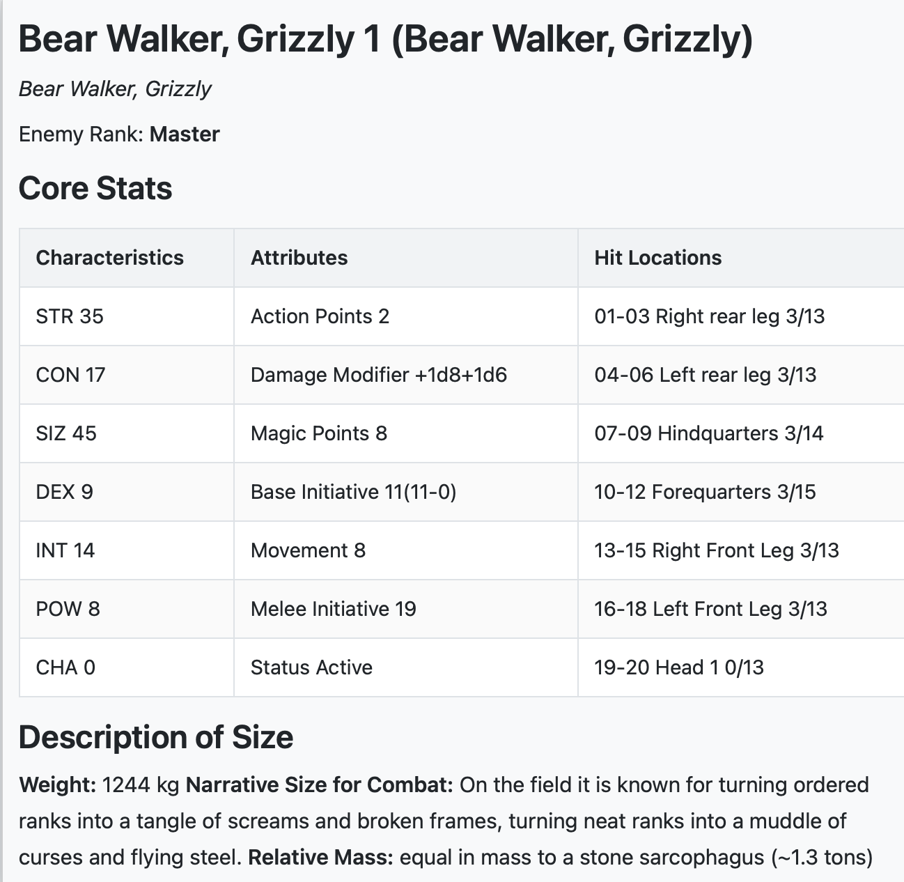Select the 07-09 Hindquarters 3/14 cell

click(x=708, y=433)
